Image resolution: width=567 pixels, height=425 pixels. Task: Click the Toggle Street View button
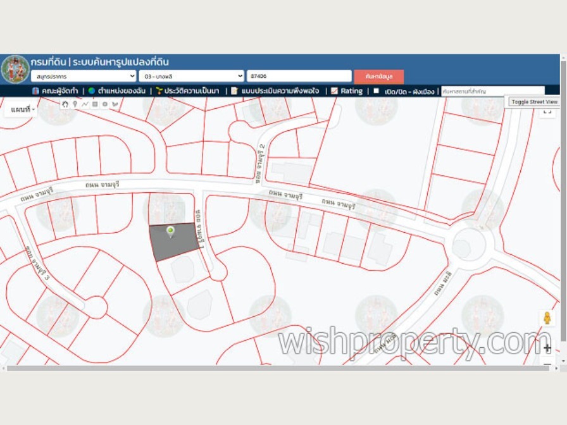(x=534, y=102)
